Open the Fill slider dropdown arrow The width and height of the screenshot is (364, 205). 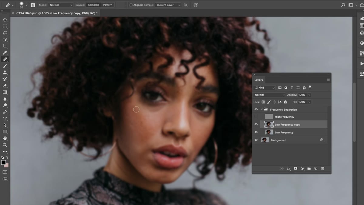point(309,102)
